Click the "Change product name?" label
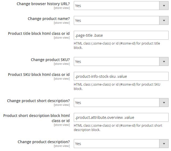This screenshot has height=151, width=171. pos(49,19)
